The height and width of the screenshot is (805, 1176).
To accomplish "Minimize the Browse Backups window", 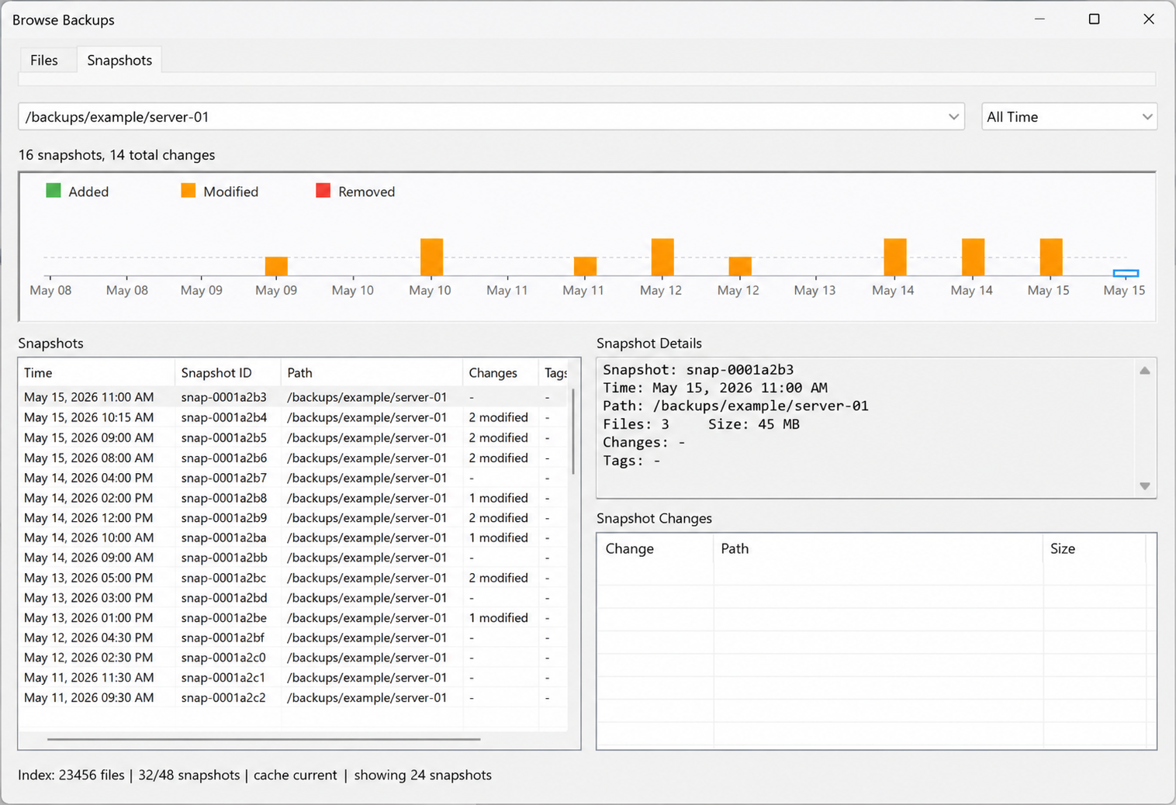I will click(1039, 19).
